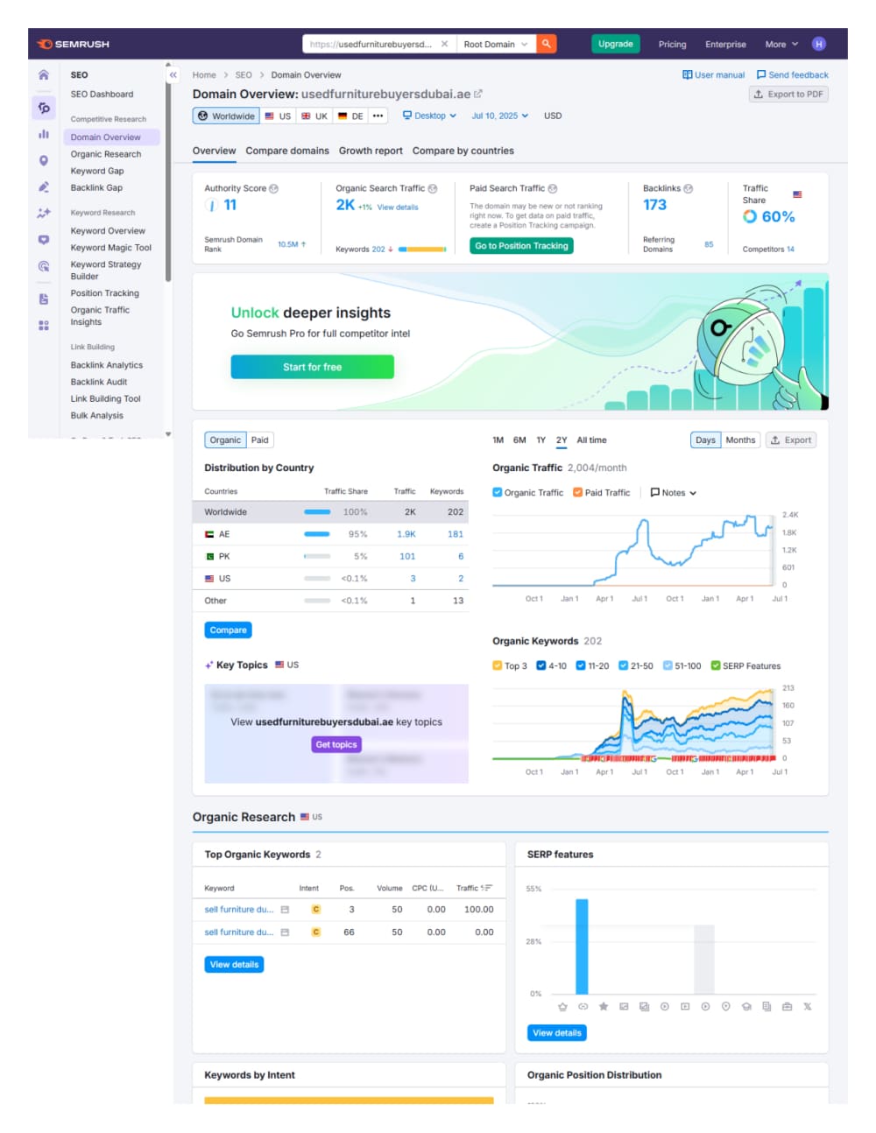Expand the Desktop device dropdown
The image size is (876, 1133).
click(429, 116)
